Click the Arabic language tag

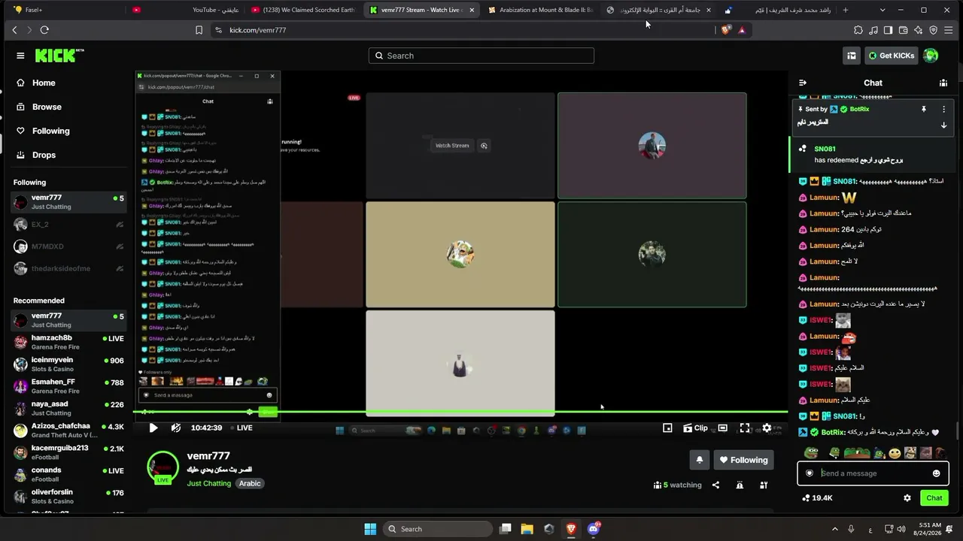coord(250,483)
